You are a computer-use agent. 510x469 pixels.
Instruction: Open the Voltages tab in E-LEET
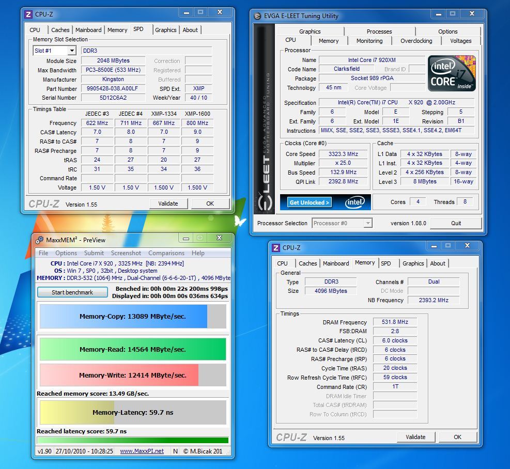pyautogui.click(x=460, y=41)
